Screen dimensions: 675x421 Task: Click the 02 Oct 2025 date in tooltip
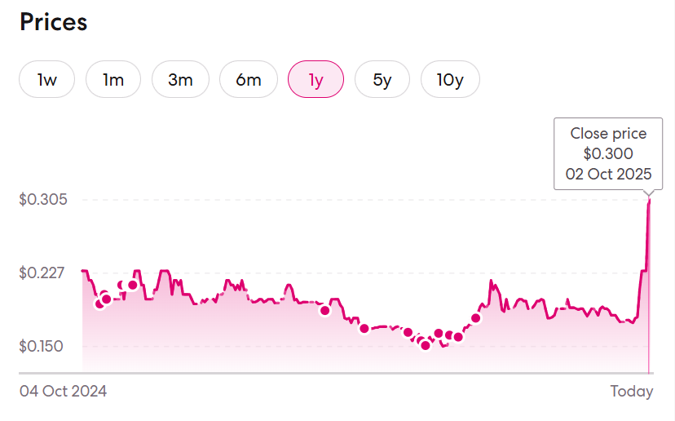[608, 173]
